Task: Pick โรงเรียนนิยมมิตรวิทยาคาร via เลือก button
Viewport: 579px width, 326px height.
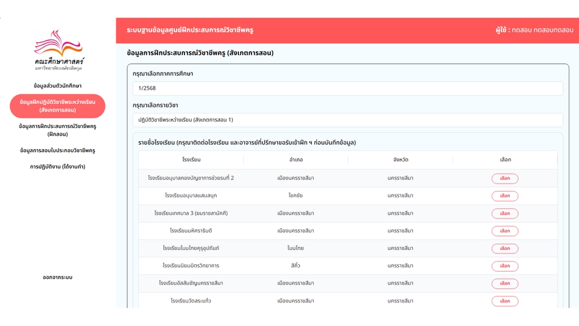Action: [x=505, y=266]
